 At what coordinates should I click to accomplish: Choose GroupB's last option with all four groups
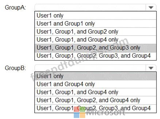click(x=96, y=108)
